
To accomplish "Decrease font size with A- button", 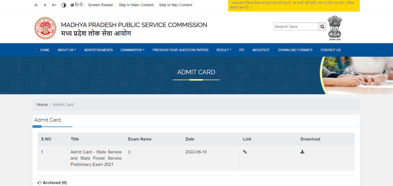I will [36, 5].
